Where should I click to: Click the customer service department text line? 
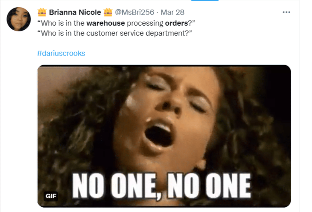(115, 33)
